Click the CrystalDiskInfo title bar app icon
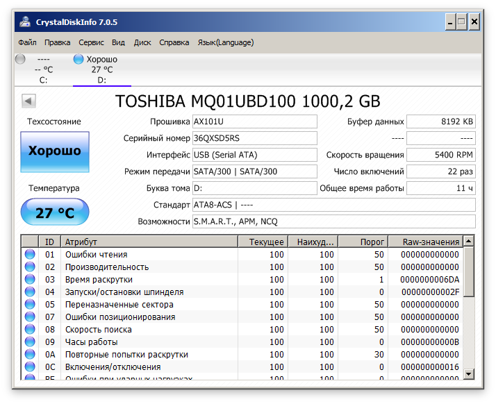This screenshot has width=496, height=404. coord(25,22)
